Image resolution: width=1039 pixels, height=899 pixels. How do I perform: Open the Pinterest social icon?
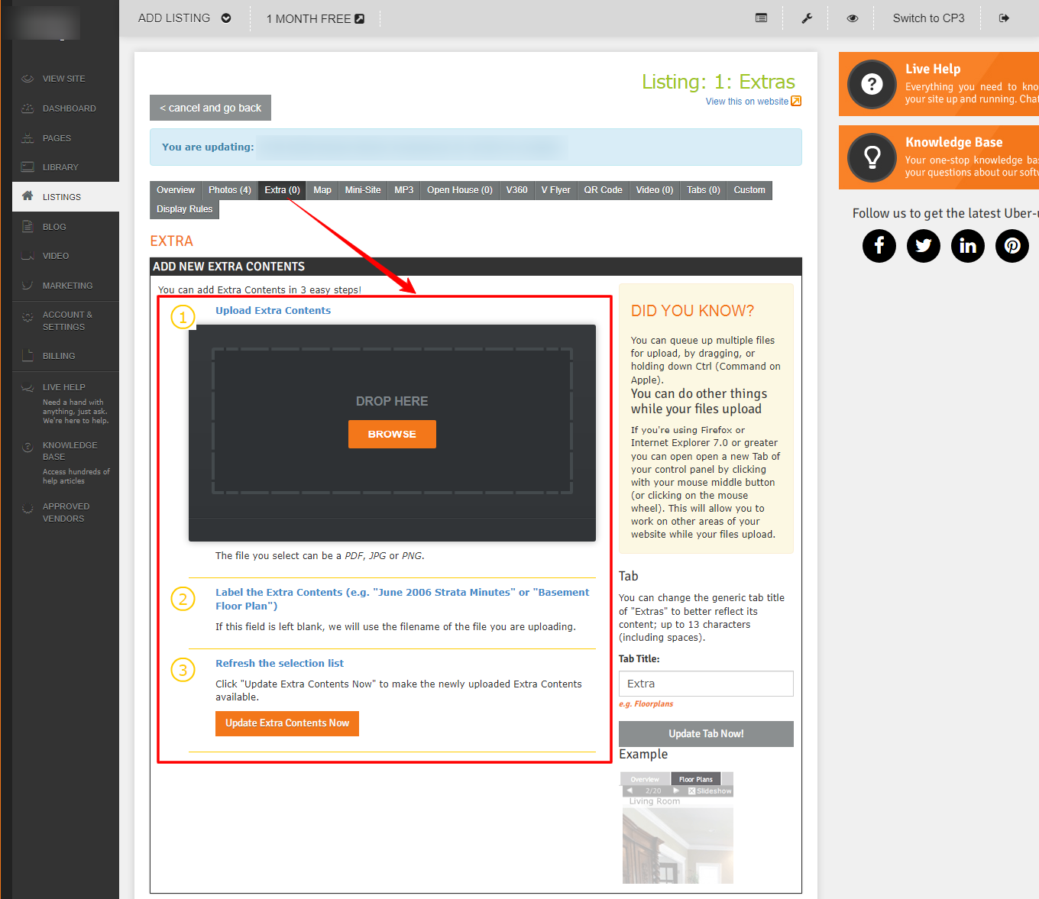coord(1012,246)
